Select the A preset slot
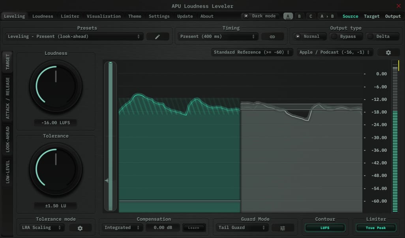405x238 pixels. (288, 16)
